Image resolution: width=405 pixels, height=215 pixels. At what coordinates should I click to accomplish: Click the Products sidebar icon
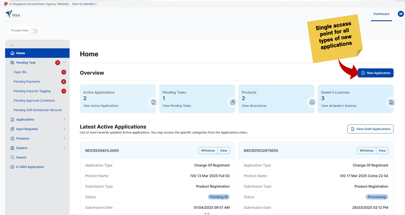click(12, 138)
